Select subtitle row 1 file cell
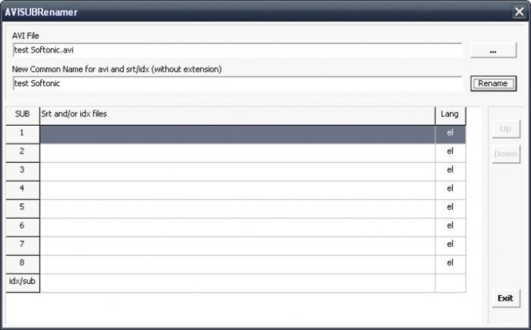This screenshot has width=531, height=330. pyautogui.click(x=237, y=133)
